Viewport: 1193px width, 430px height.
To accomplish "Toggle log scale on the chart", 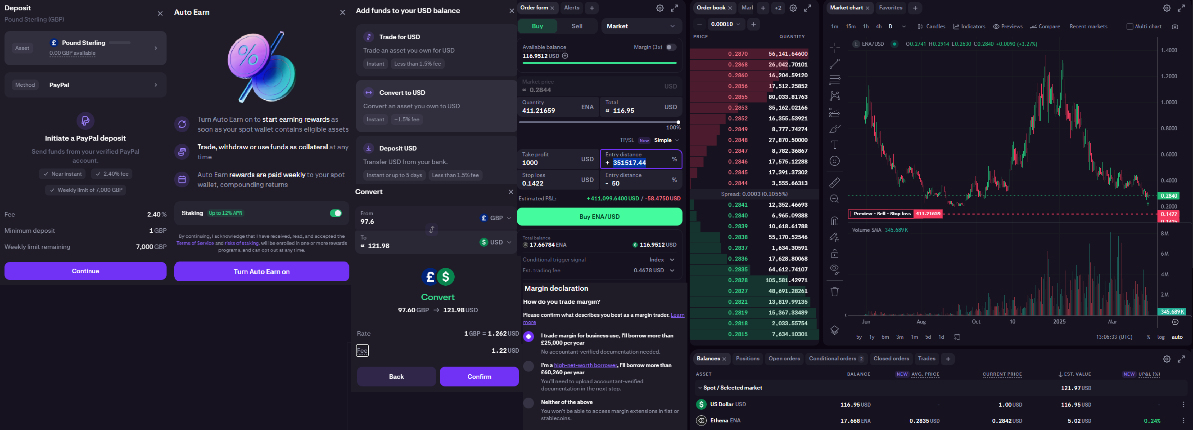I will click(1161, 337).
